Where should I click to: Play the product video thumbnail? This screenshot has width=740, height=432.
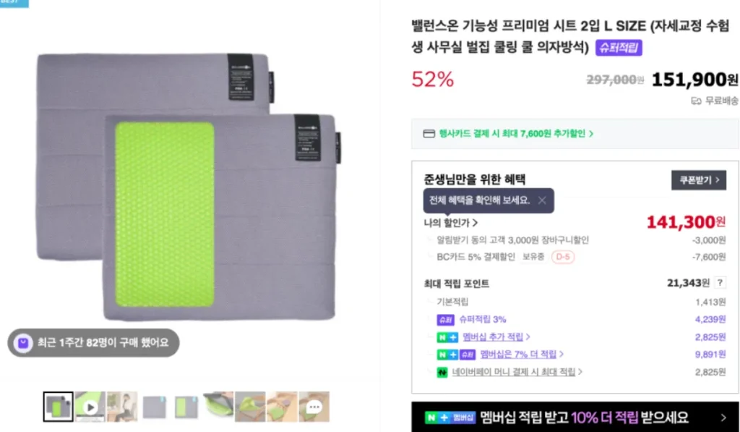tap(90, 407)
